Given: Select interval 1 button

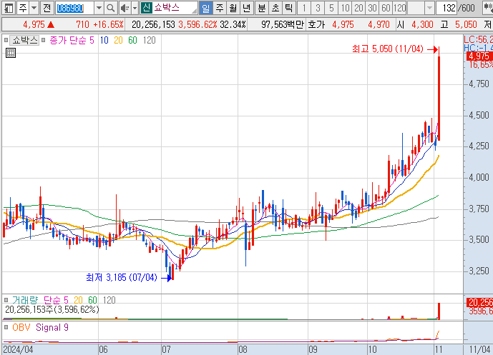Looking at the screenshot, I should point(303,8).
